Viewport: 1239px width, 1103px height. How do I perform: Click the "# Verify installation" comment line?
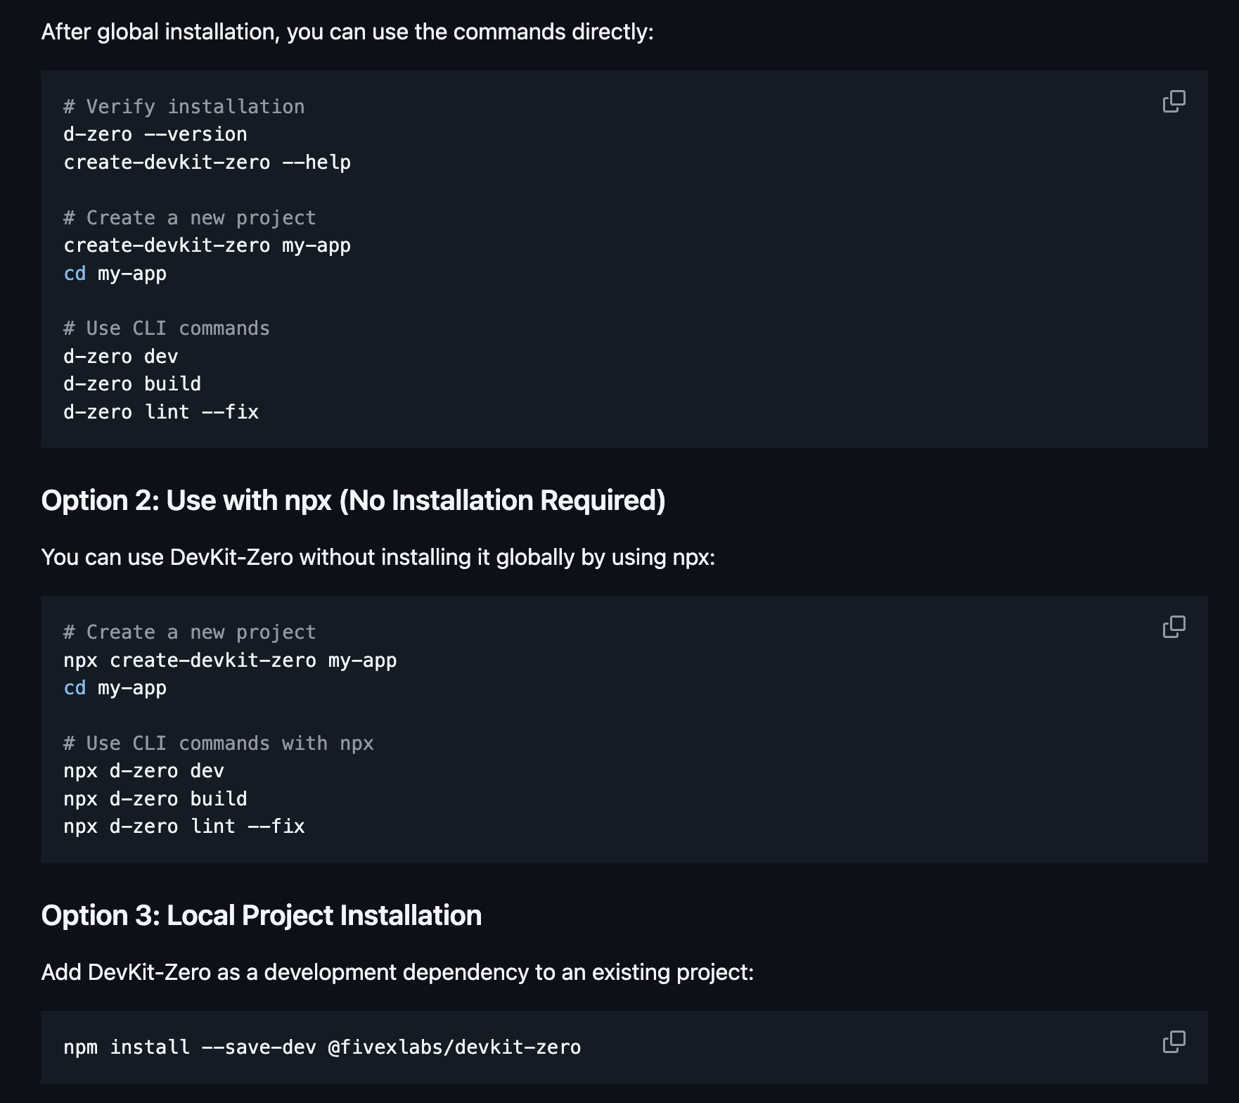pos(184,107)
